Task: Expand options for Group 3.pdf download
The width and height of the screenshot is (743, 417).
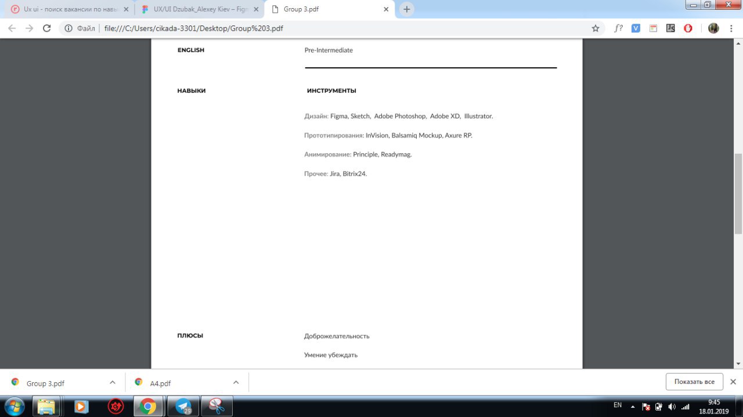Action: (x=113, y=382)
